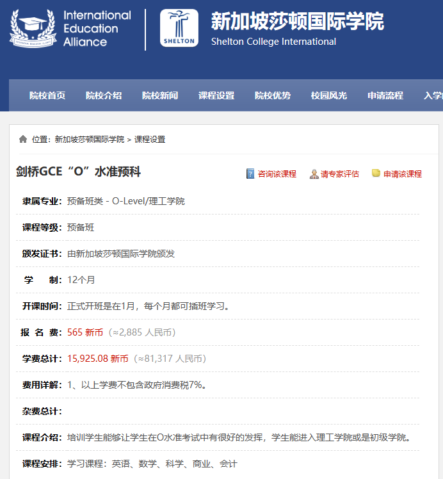Click the 课程安排 label
The height and width of the screenshot is (479, 443).
pyautogui.click(x=42, y=464)
